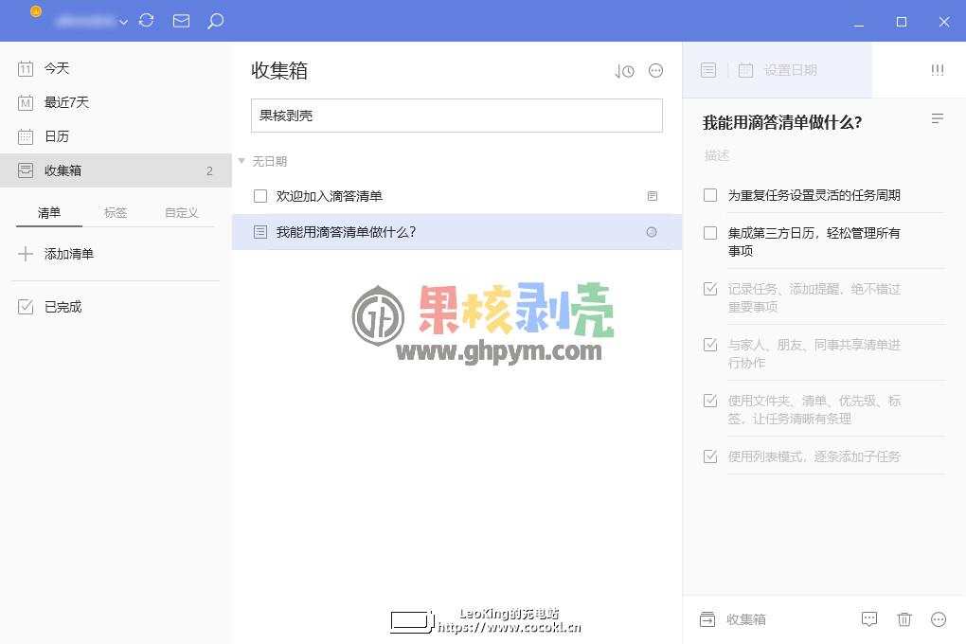Image resolution: width=966 pixels, height=644 pixels.
Task: Open the priority exclamation marks menu
Action: click(937, 70)
